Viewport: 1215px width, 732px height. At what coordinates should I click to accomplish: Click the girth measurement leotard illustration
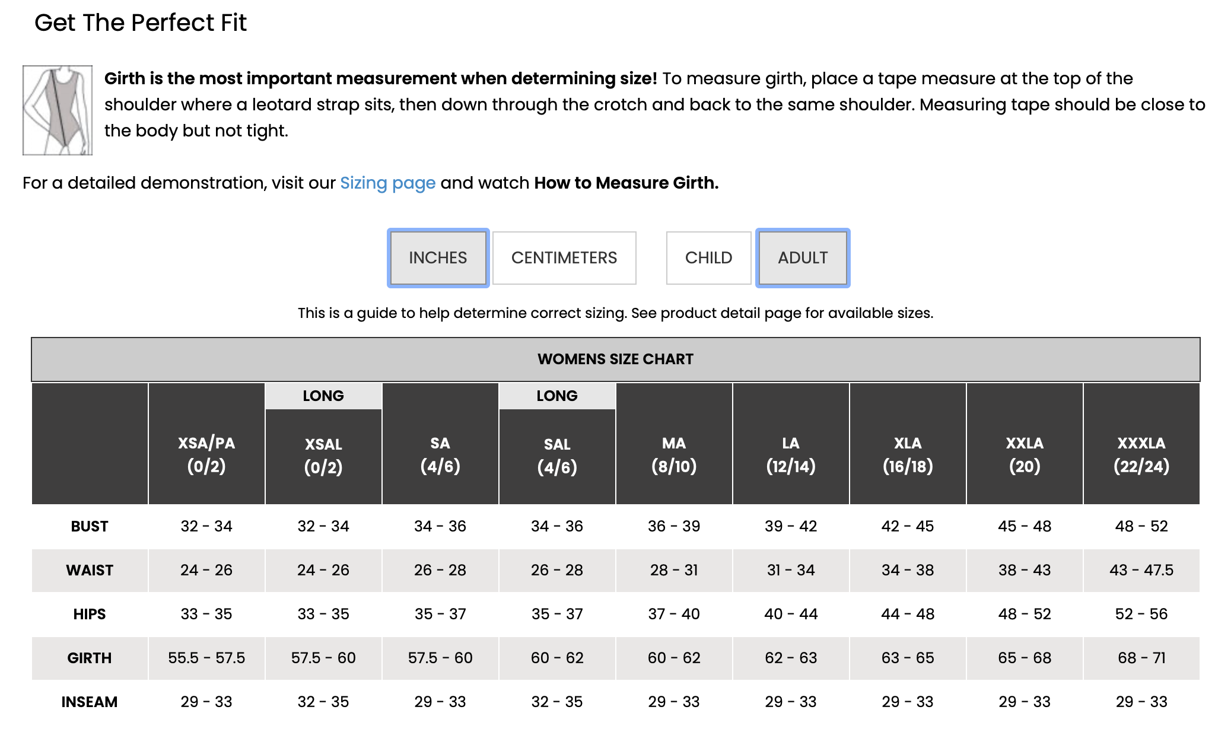tap(58, 110)
